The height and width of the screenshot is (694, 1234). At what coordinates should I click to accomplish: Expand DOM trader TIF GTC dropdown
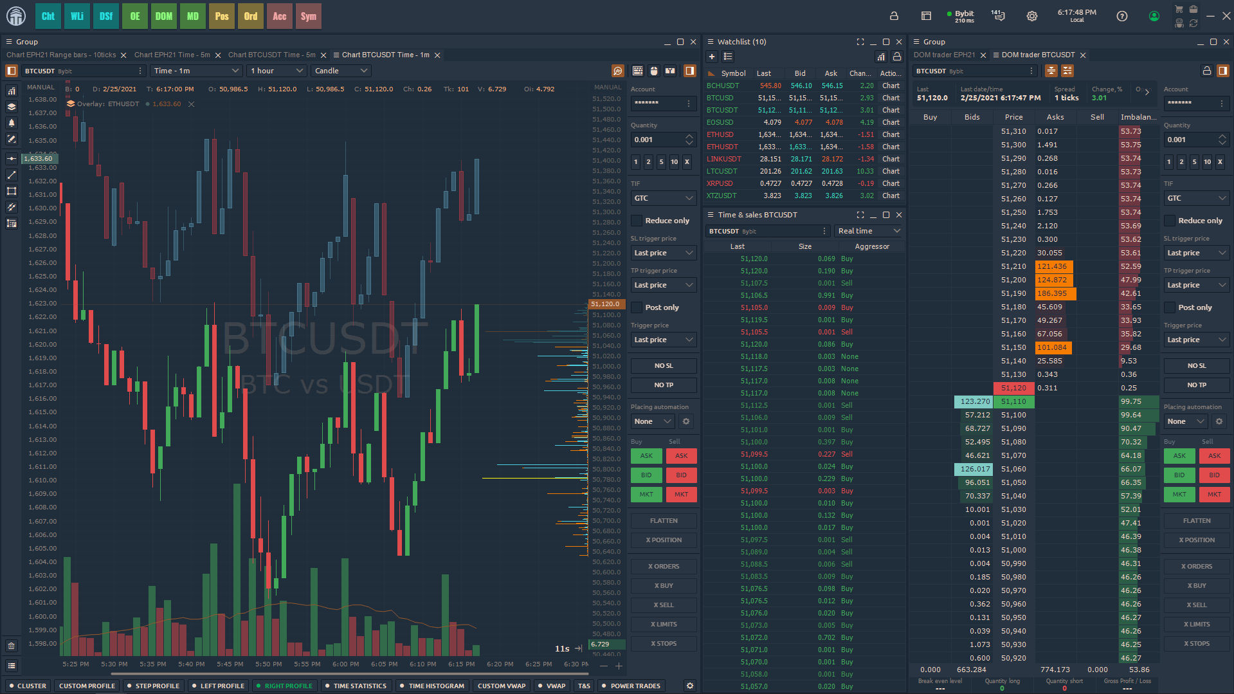pyautogui.click(x=1197, y=198)
